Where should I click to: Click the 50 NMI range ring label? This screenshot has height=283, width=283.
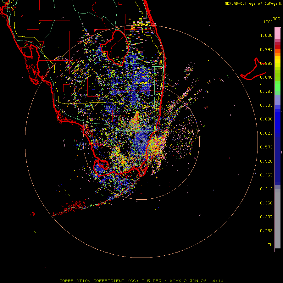(x=141, y=83)
